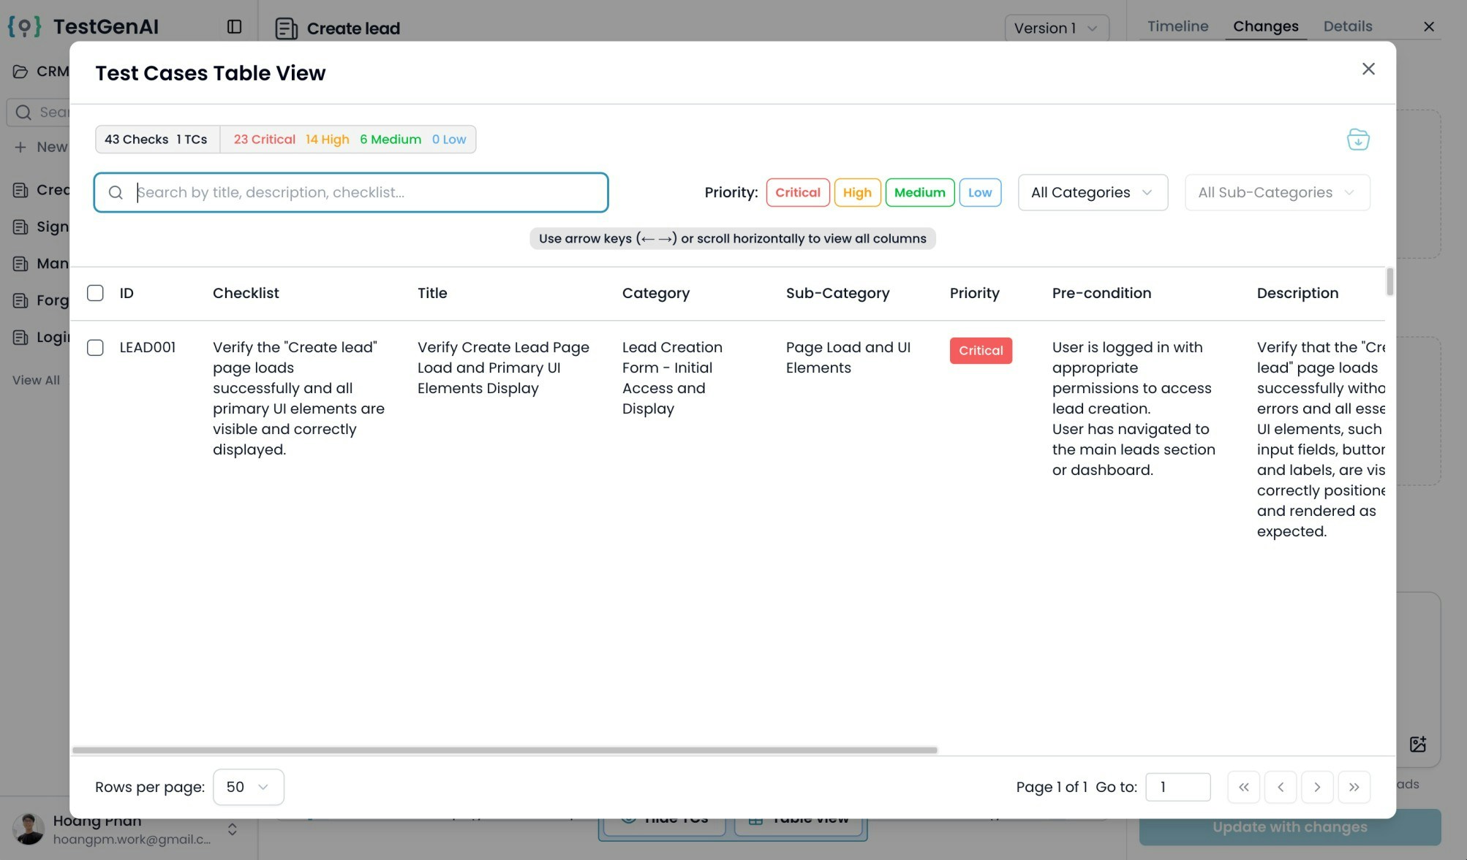
Task: Click the horizontal scrollbar of the table
Action: coord(505,750)
